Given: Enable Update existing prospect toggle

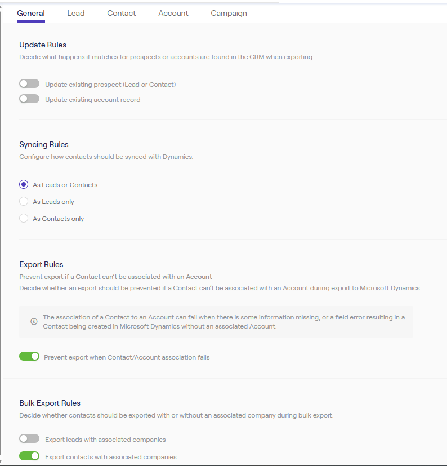Looking at the screenshot, I should [x=29, y=84].
